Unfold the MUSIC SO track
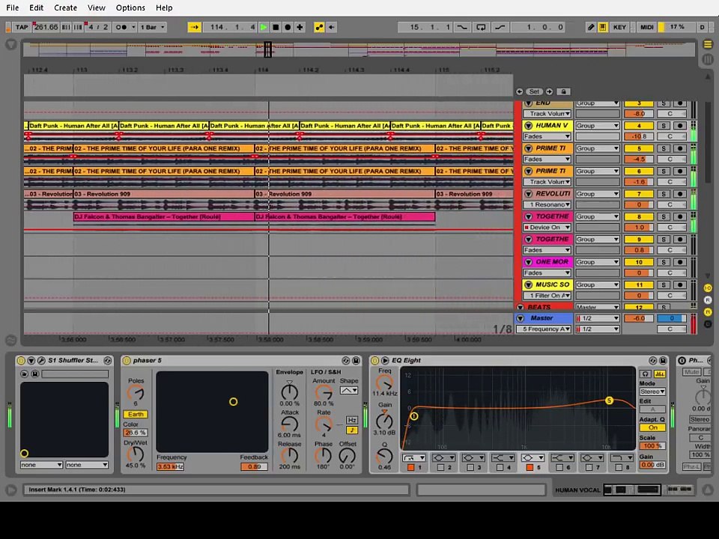 pyautogui.click(x=528, y=284)
